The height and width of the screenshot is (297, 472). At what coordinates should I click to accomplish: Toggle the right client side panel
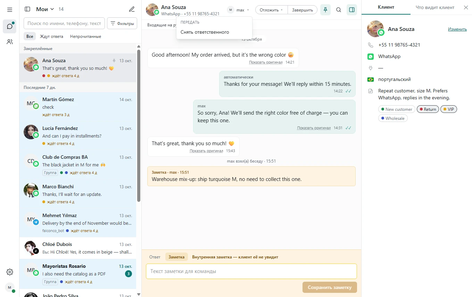pyautogui.click(x=352, y=10)
